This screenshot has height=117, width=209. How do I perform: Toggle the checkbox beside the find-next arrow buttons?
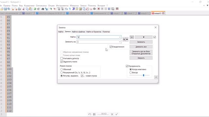pos(154,37)
